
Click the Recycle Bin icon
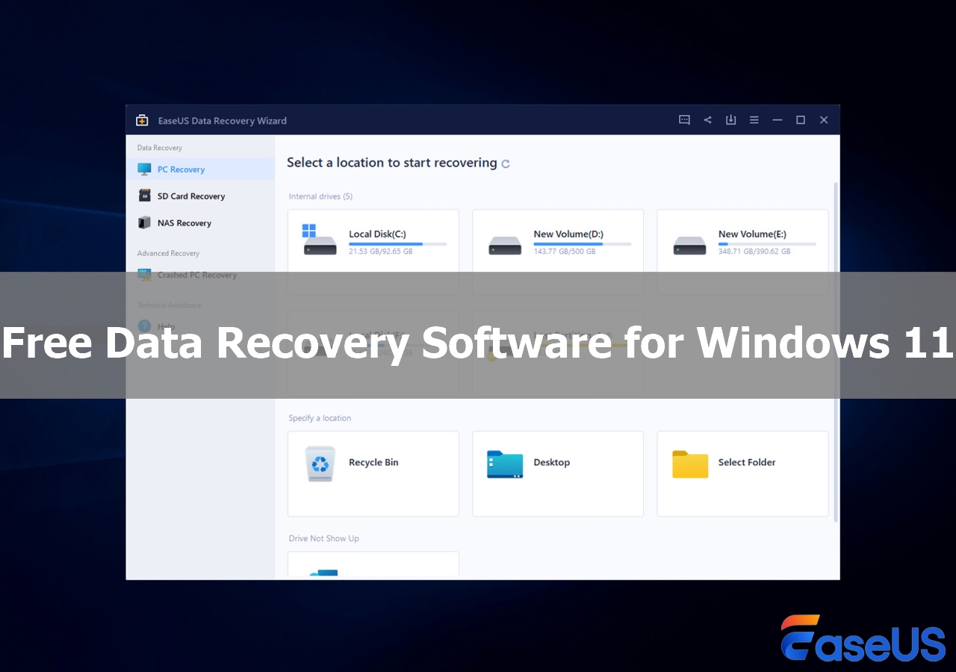(320, 464)
